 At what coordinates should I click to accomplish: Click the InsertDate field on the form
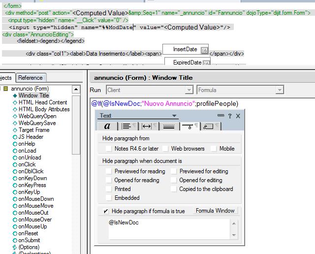pos(185,49)
